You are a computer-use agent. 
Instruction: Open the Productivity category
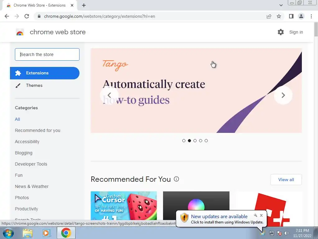click(26, 209)
